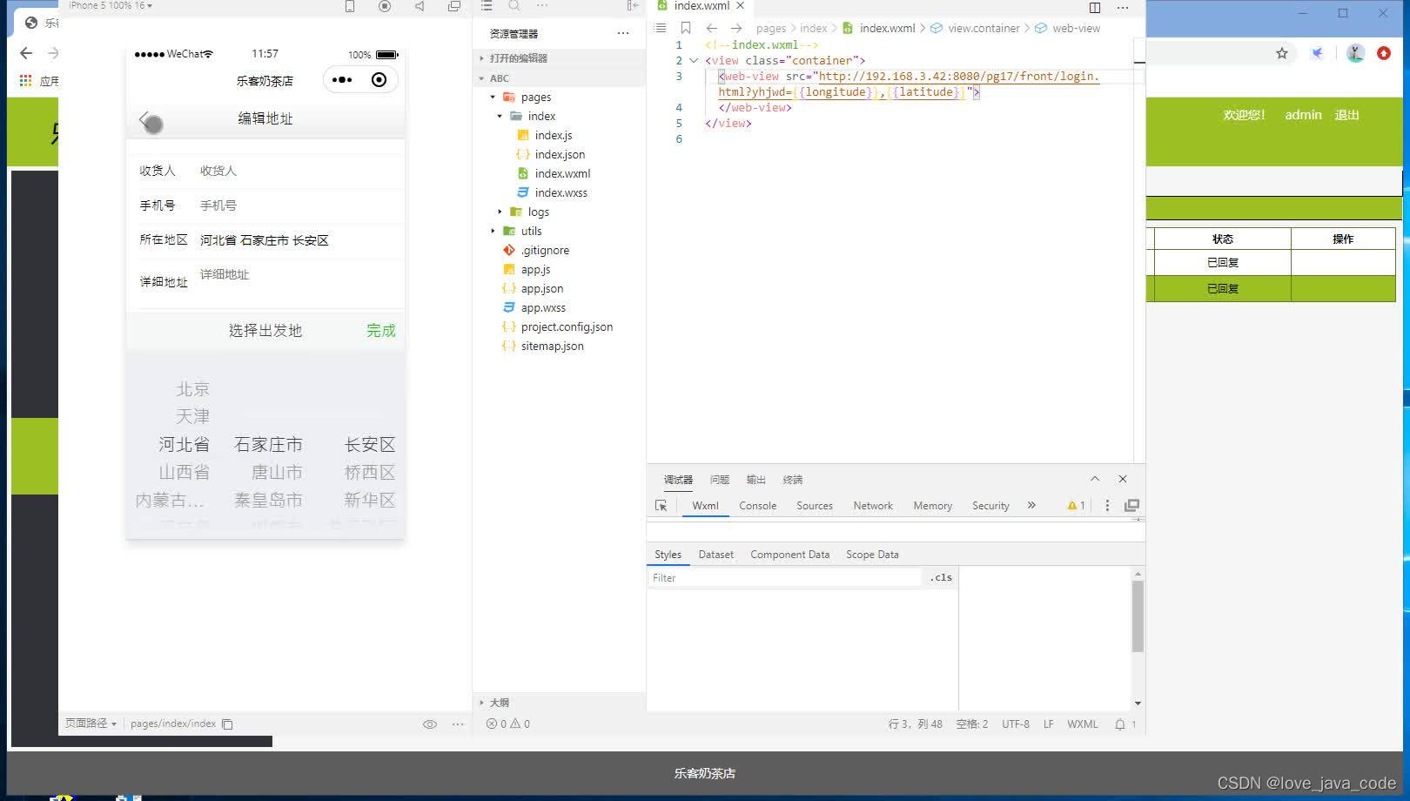Collapse the debugger panel with the up chevron
1410x801 pixels.
tap(1095, 479)
